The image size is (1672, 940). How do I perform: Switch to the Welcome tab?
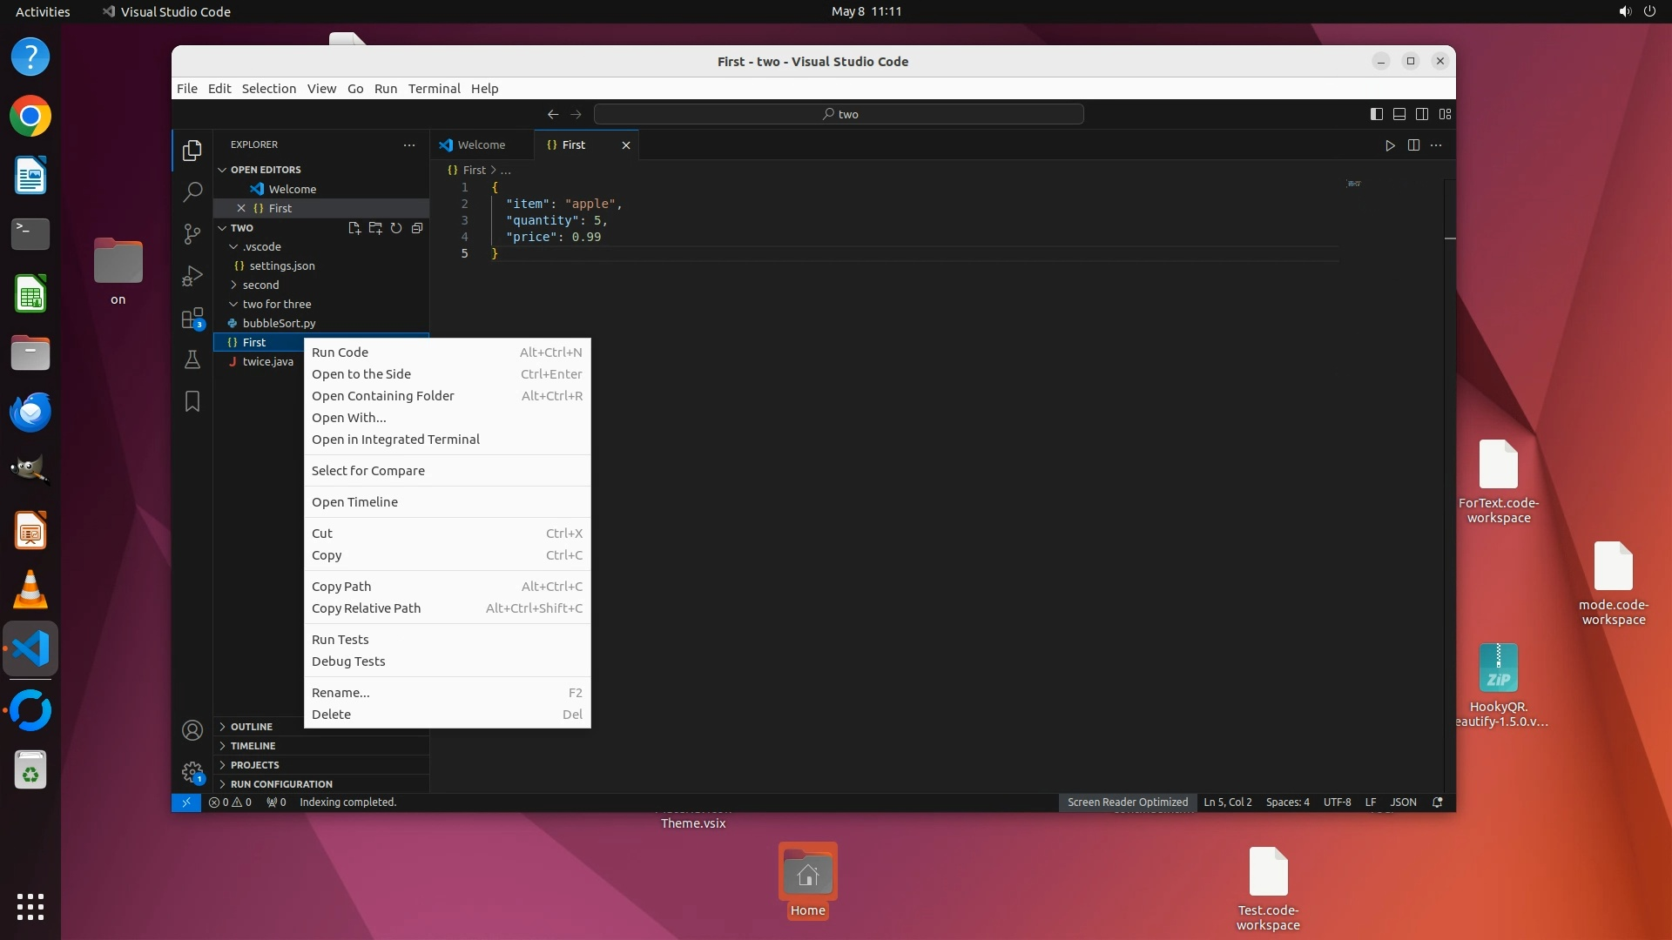click(x=481, y=145)
